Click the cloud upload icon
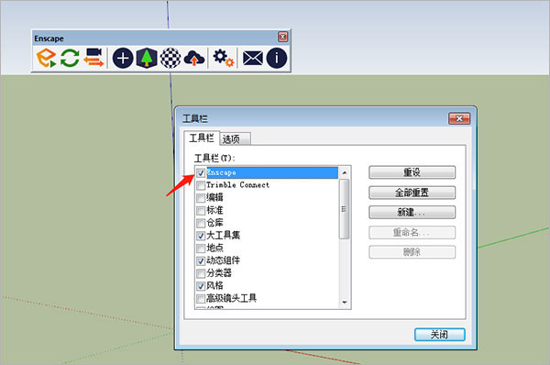The height and width of the screenshot is (365, 550). coord(194,58)
